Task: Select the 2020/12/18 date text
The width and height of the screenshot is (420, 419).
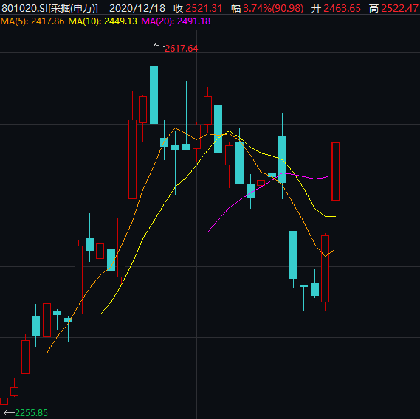Action: (137, 8)
